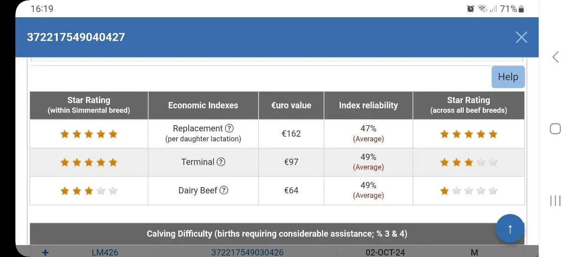Open Android recent apps button

(x=555, y=201)
